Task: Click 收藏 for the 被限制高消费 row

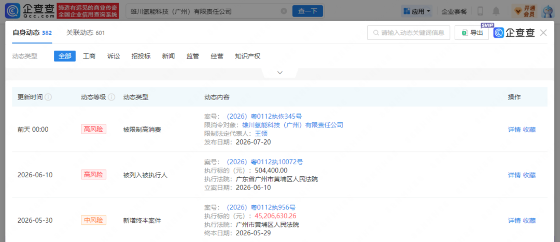Action: [x=529, y=130]
